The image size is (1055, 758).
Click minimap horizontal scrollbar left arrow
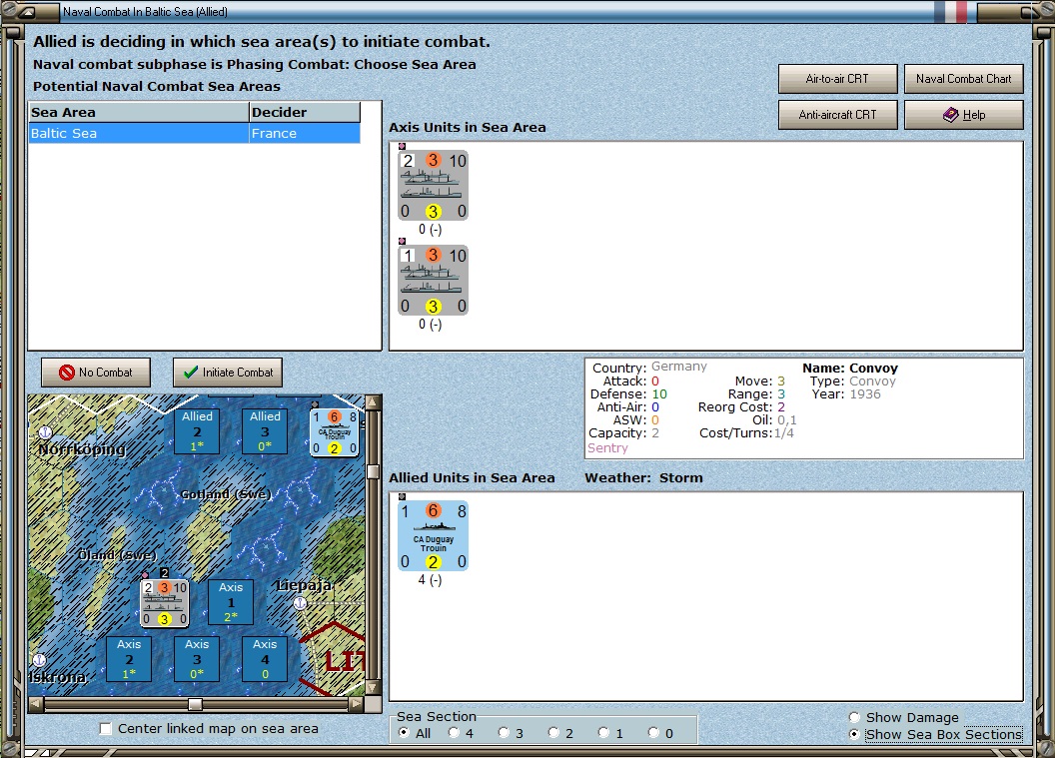click(x=36, y=704)
